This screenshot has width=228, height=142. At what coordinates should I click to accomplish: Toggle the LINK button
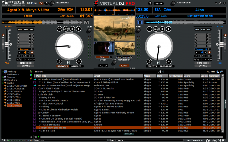tap(124, 66)
